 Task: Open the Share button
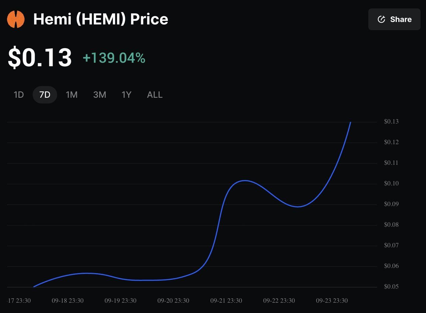point(394,19)
